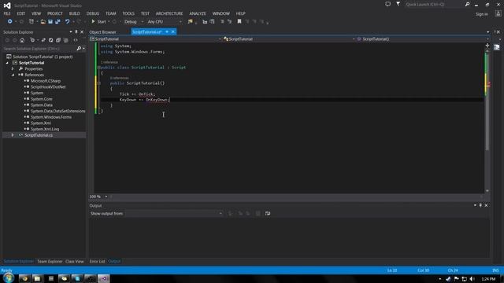
Task: Collapse the References node
Action: coord(13,75)
